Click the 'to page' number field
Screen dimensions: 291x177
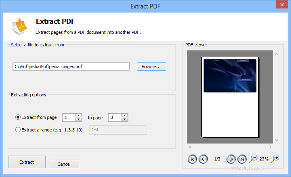[115, 117]
